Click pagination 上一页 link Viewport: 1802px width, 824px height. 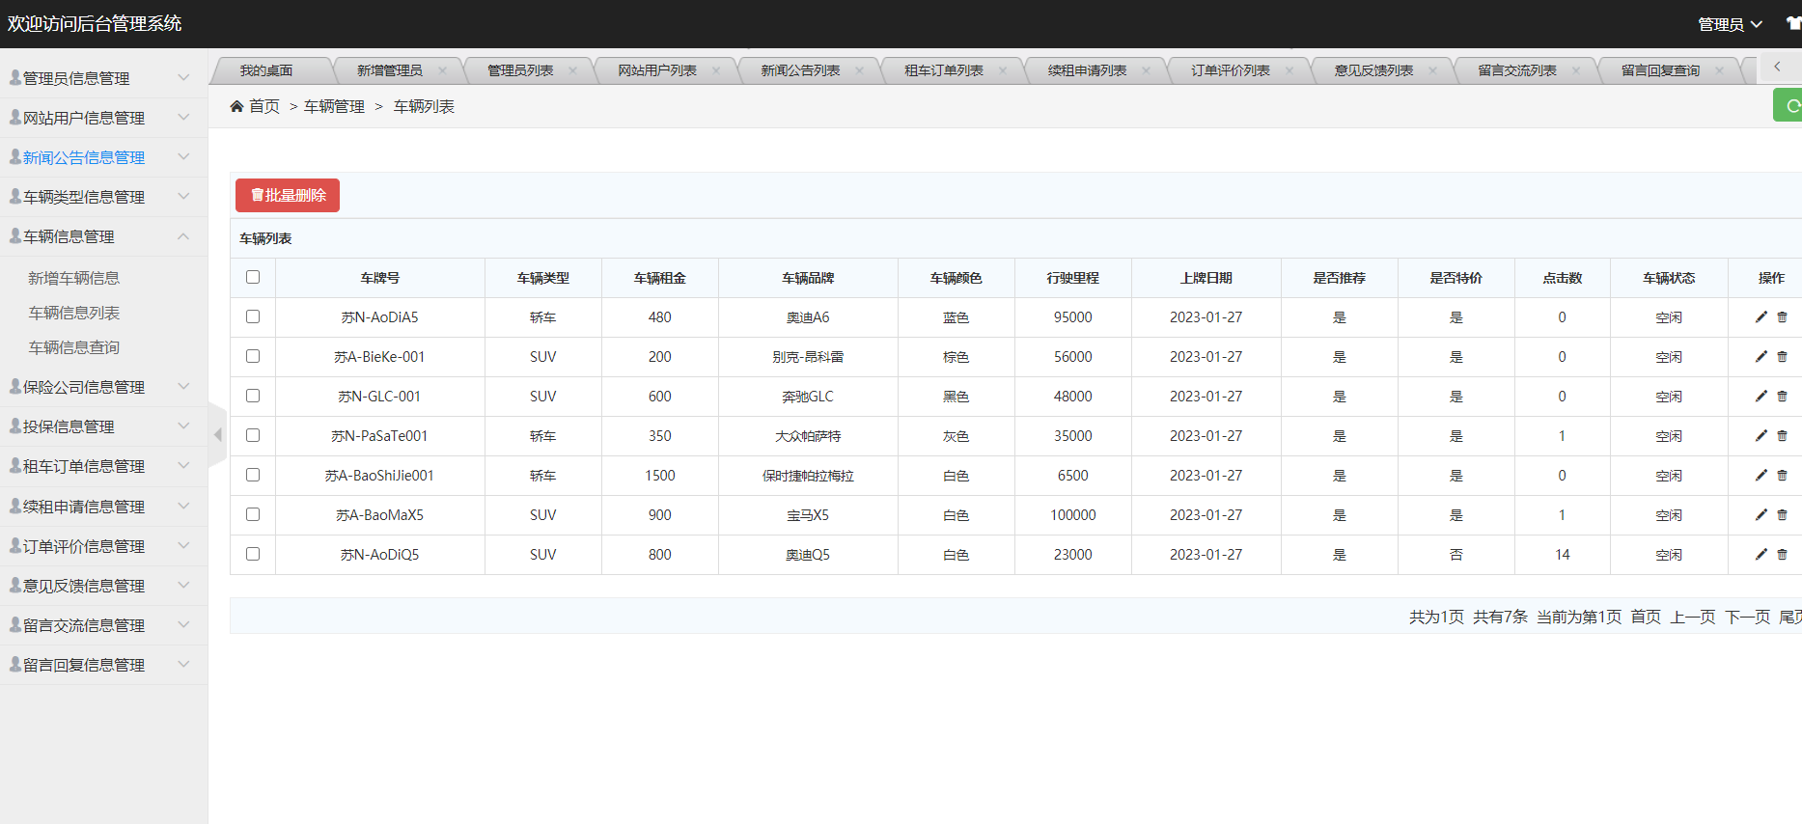(x=1693, y=617)
